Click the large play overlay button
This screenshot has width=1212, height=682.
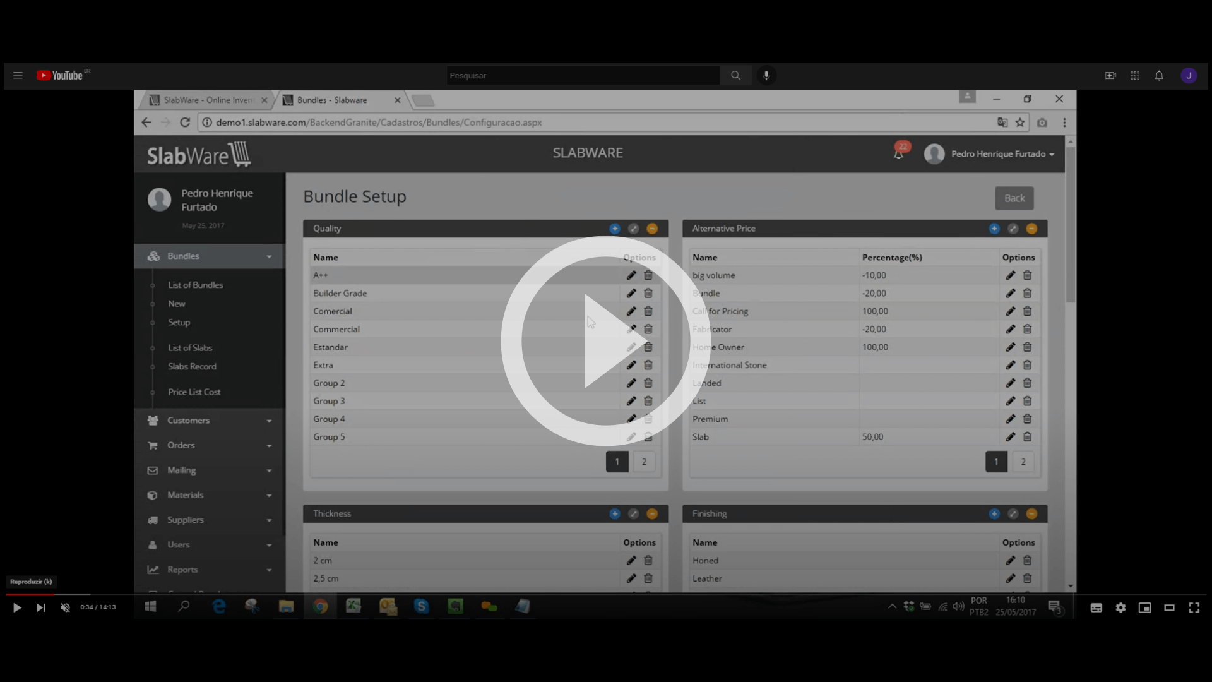(605, 341)
